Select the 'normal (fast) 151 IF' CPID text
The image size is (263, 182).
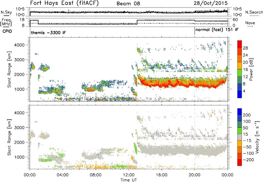click(x=217, y=30)
